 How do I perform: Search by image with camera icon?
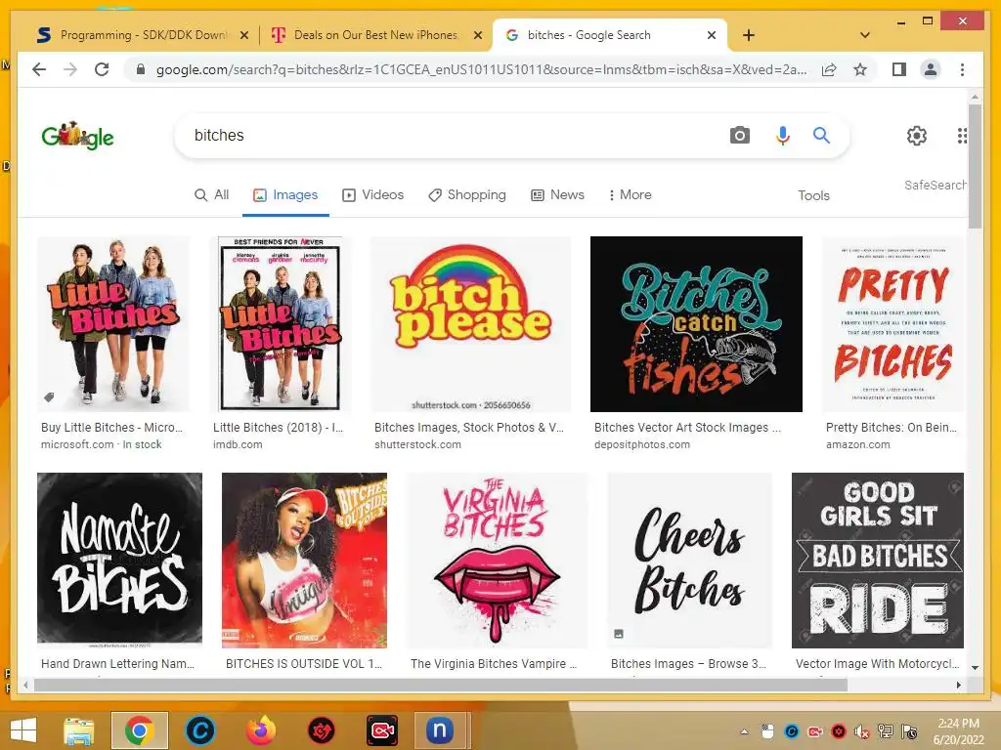[x=739, y=135]
